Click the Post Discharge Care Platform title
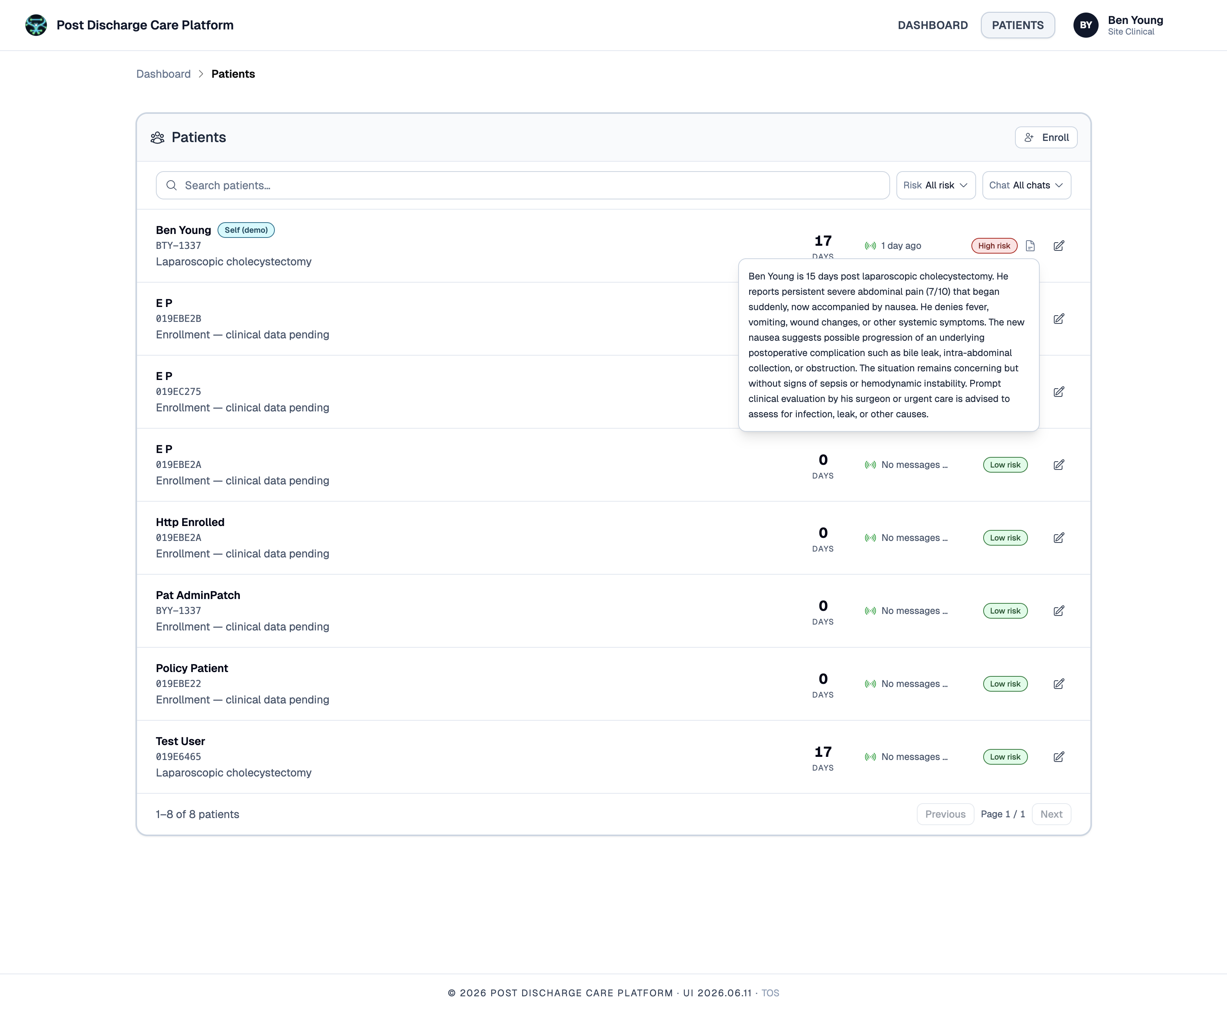This screenshot has height=1012, width=1227. coord(144,25)
